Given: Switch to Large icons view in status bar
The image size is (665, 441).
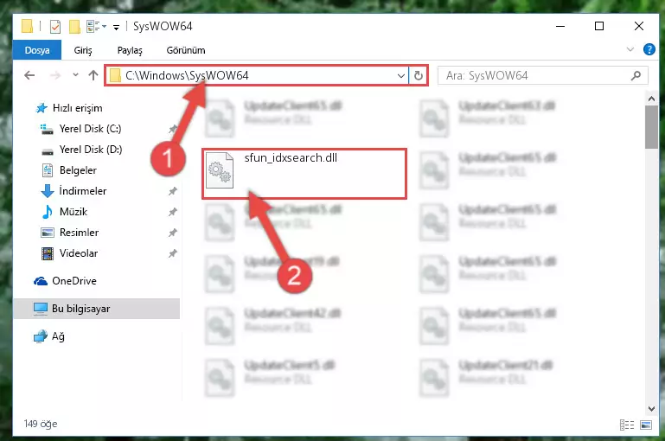Looking at the screenshot, I should coord(646,425).
